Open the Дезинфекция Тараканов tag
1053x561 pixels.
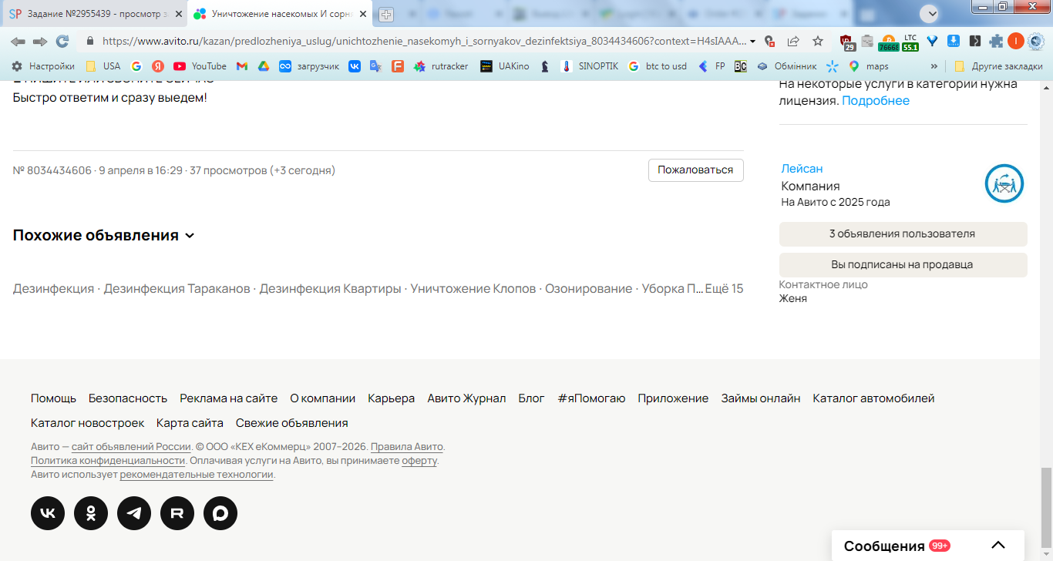pos(177,289)
